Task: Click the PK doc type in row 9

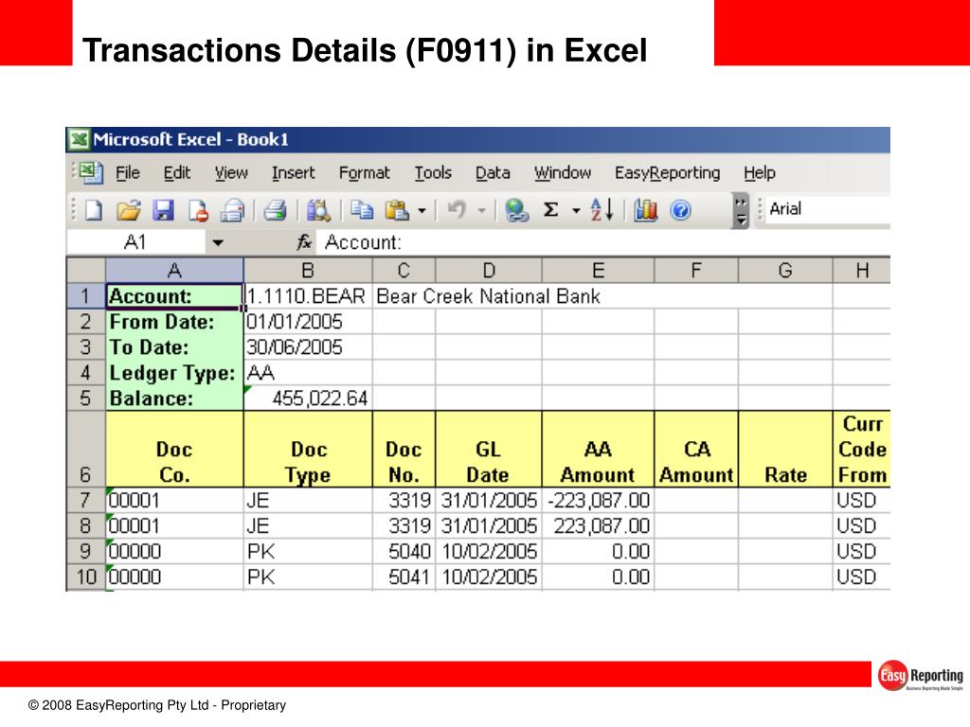Action: click(x=308, y=552)
